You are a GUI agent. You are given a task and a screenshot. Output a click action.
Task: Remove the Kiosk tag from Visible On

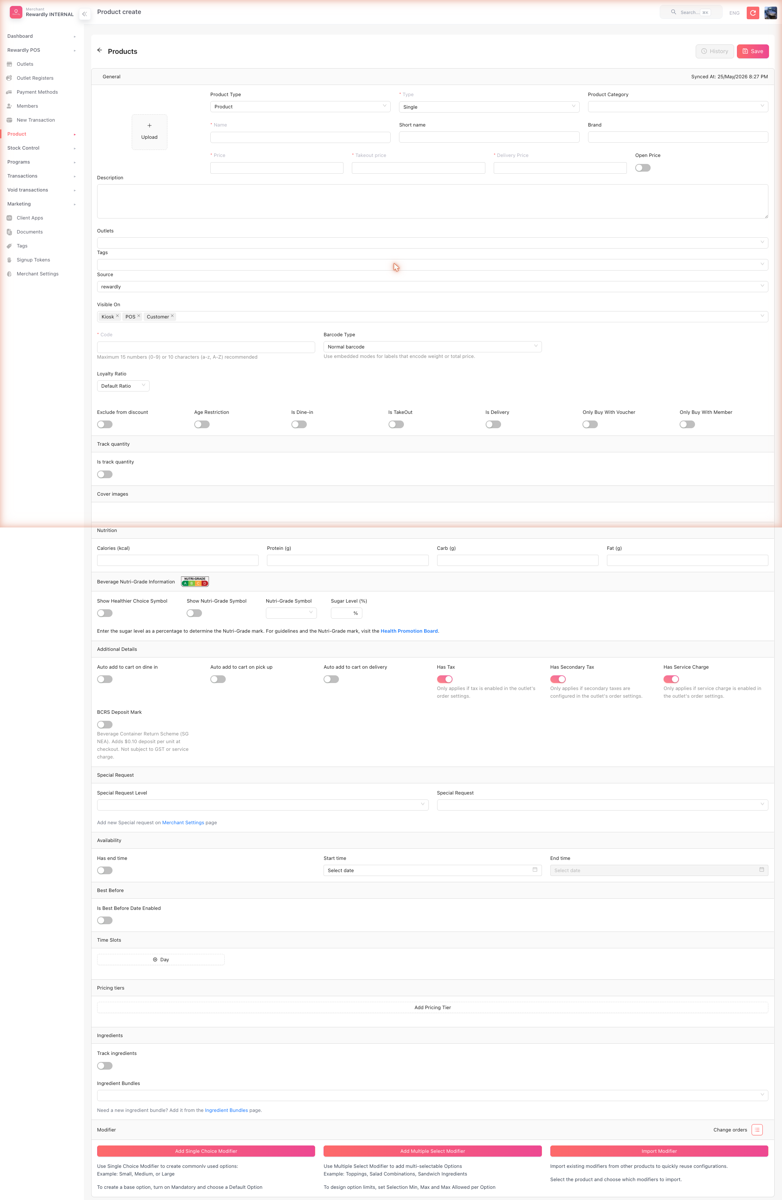coord(117,316)
